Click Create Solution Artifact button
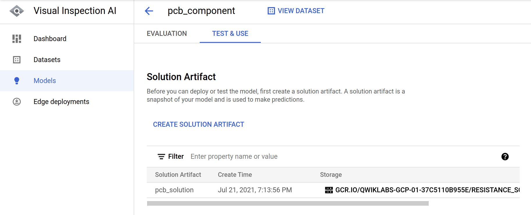The width and height of the screenshot is (531, 215). [199, 124]
